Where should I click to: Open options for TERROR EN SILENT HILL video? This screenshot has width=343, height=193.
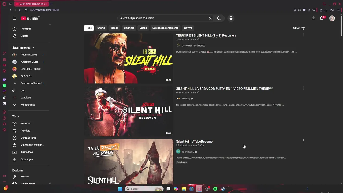tap(304, 35)
